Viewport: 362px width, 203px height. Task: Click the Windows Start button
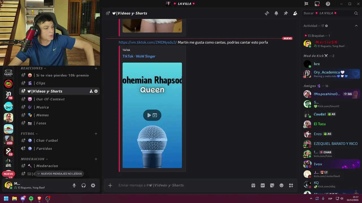point(6,198)
